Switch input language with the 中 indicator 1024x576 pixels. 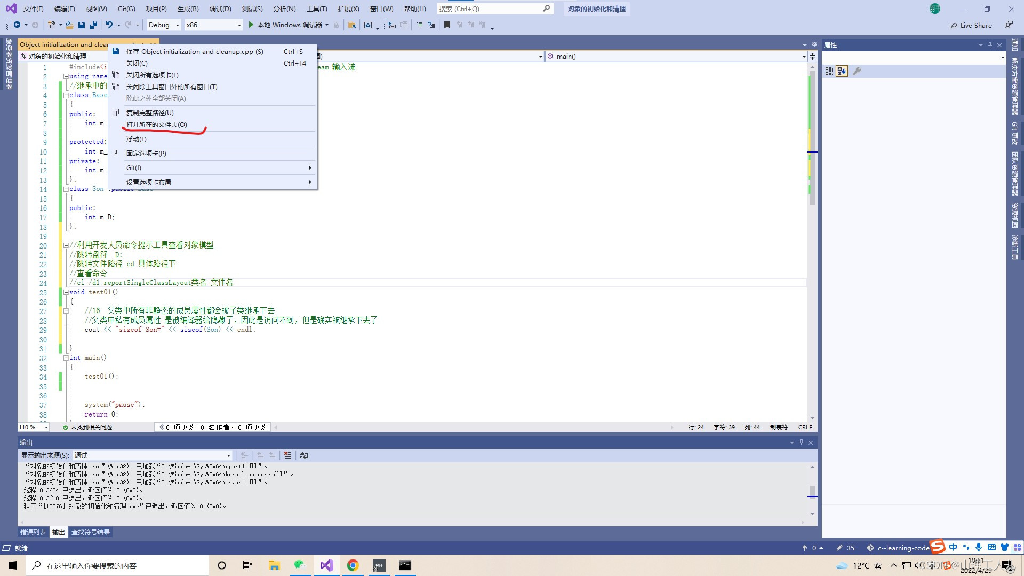[953, 547]
